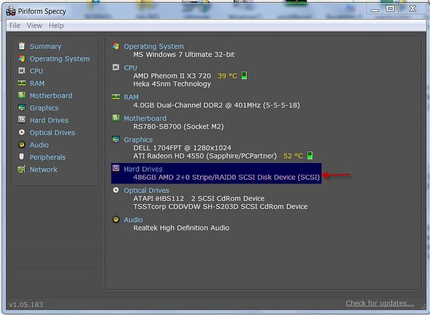Click the Audio heading link in summary
This screenshot has height=315, width=430.
pos(133,220)
